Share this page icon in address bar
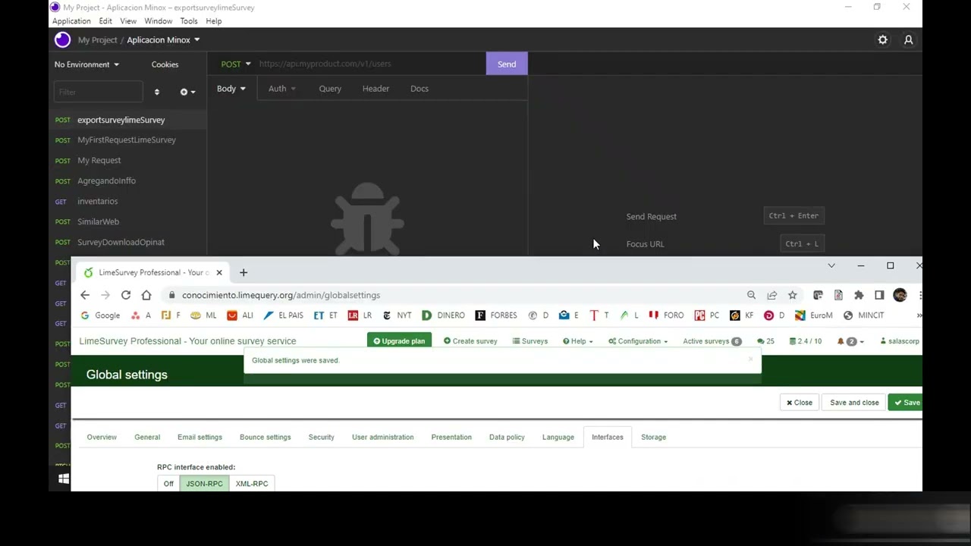Viewport: 971px width, 546px height. (x=772, y=295)
